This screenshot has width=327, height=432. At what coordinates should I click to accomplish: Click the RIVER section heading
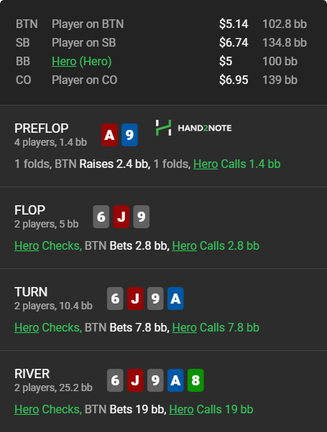point(32,374)
